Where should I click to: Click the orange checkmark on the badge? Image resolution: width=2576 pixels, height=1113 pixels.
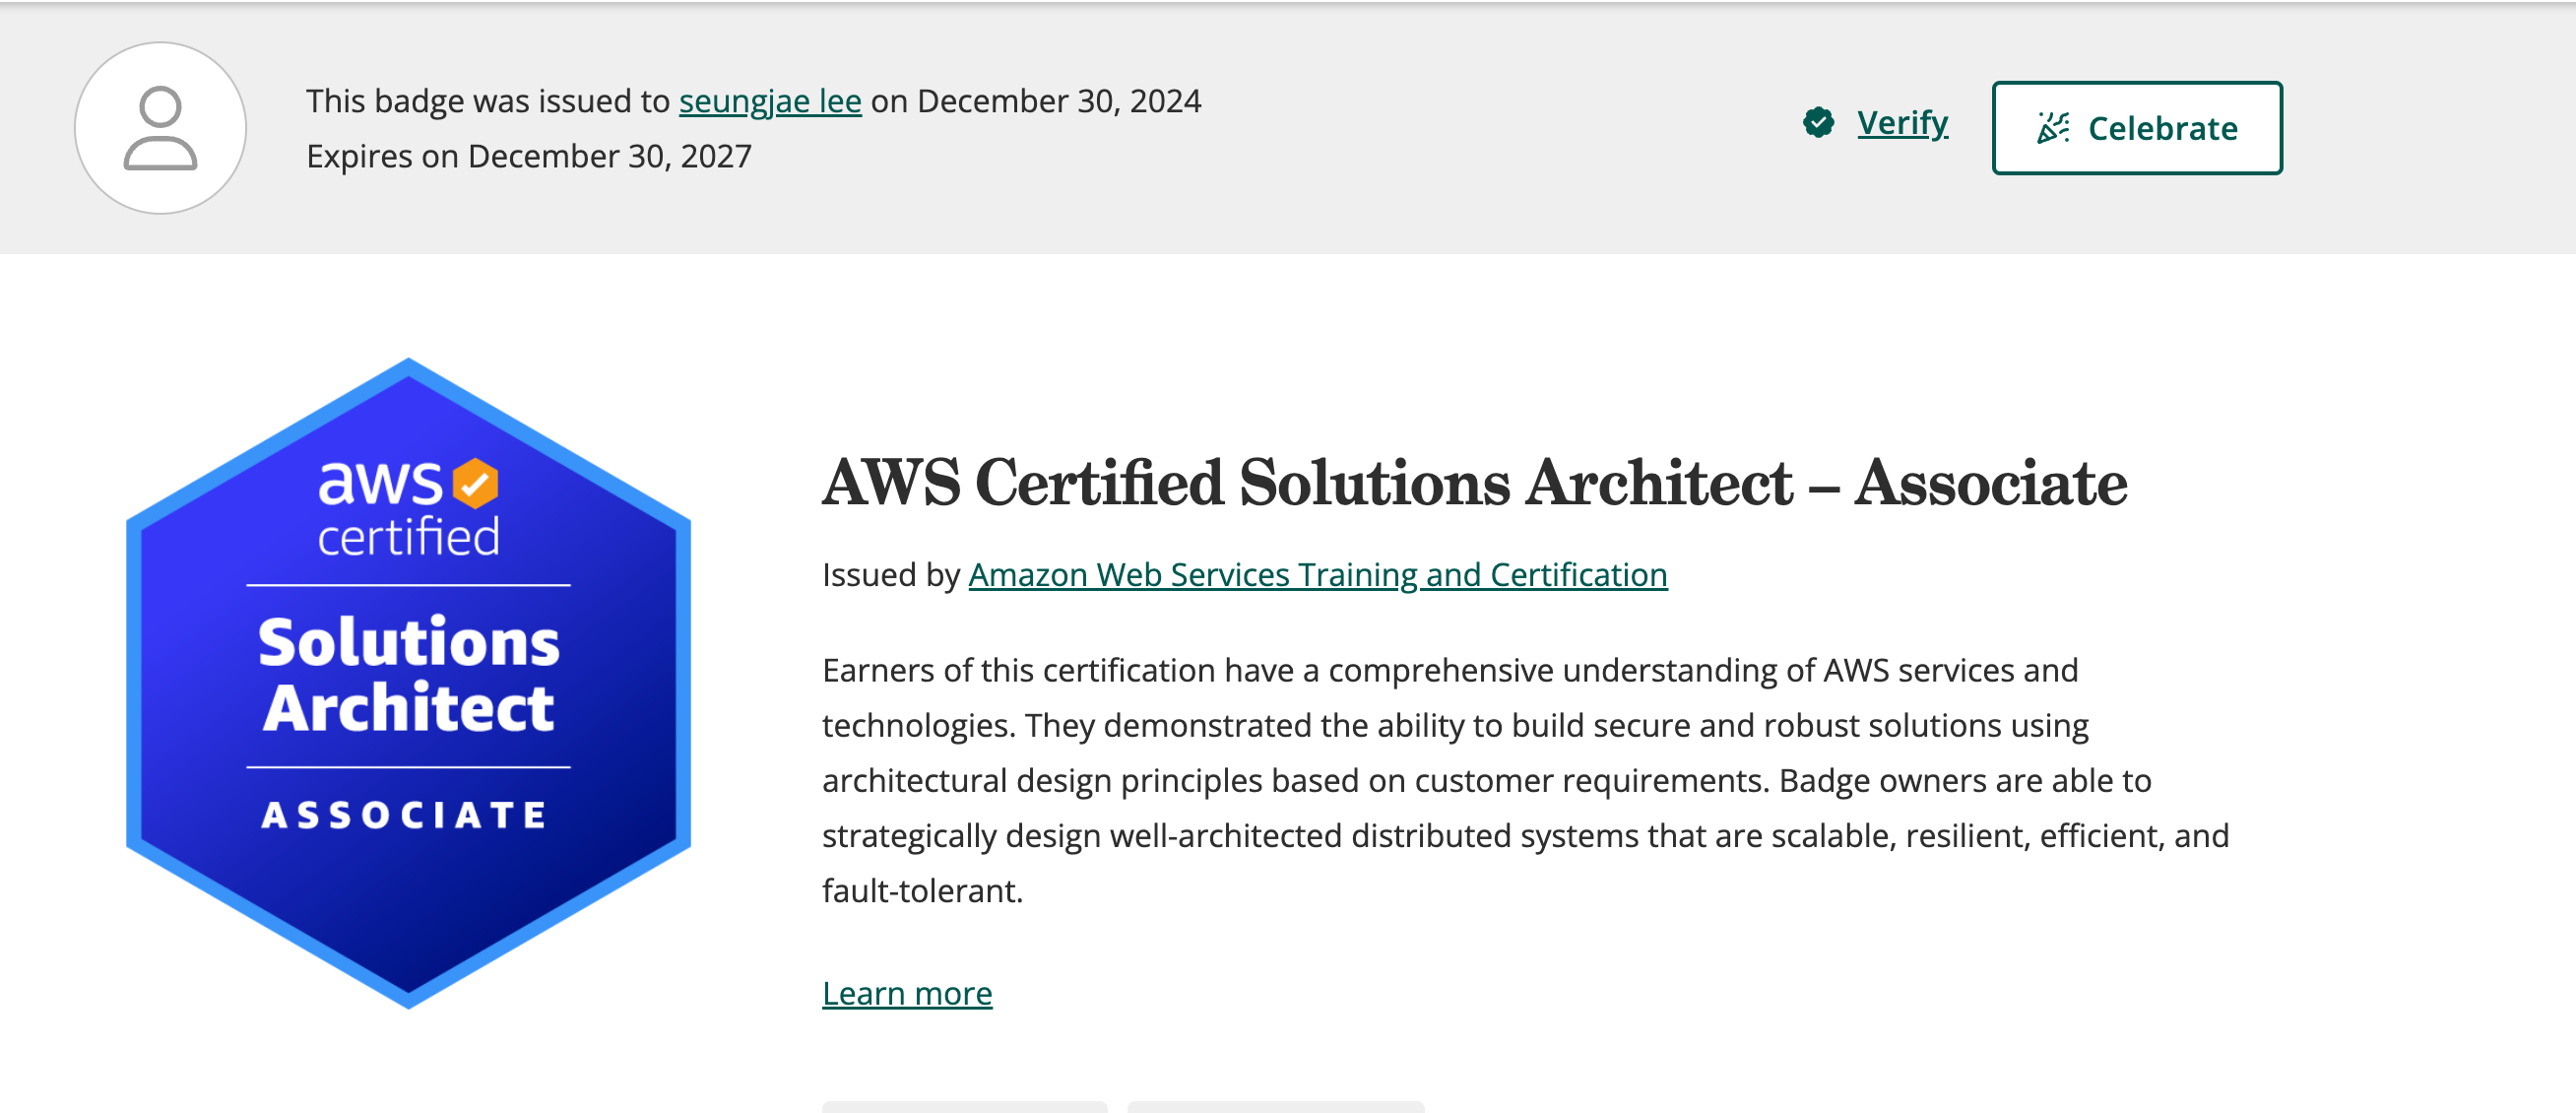(475, 483)
